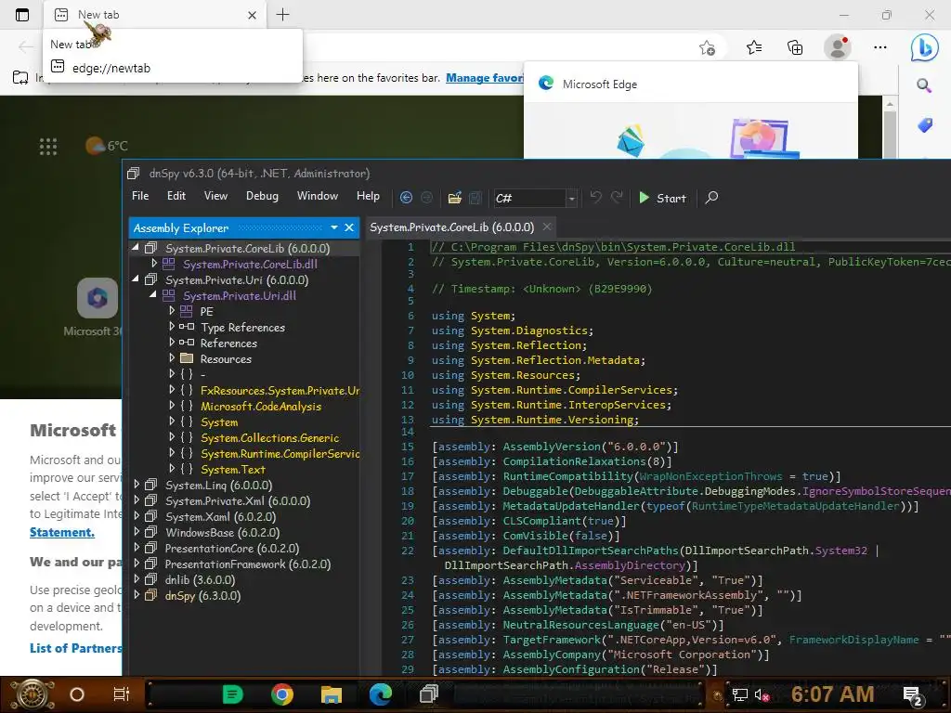Image resolution: width=951 pixels, height=713 pixels.
Task: Open file with dnSpy folder icon
Action: pyautogui.click(x=455, y=198)
